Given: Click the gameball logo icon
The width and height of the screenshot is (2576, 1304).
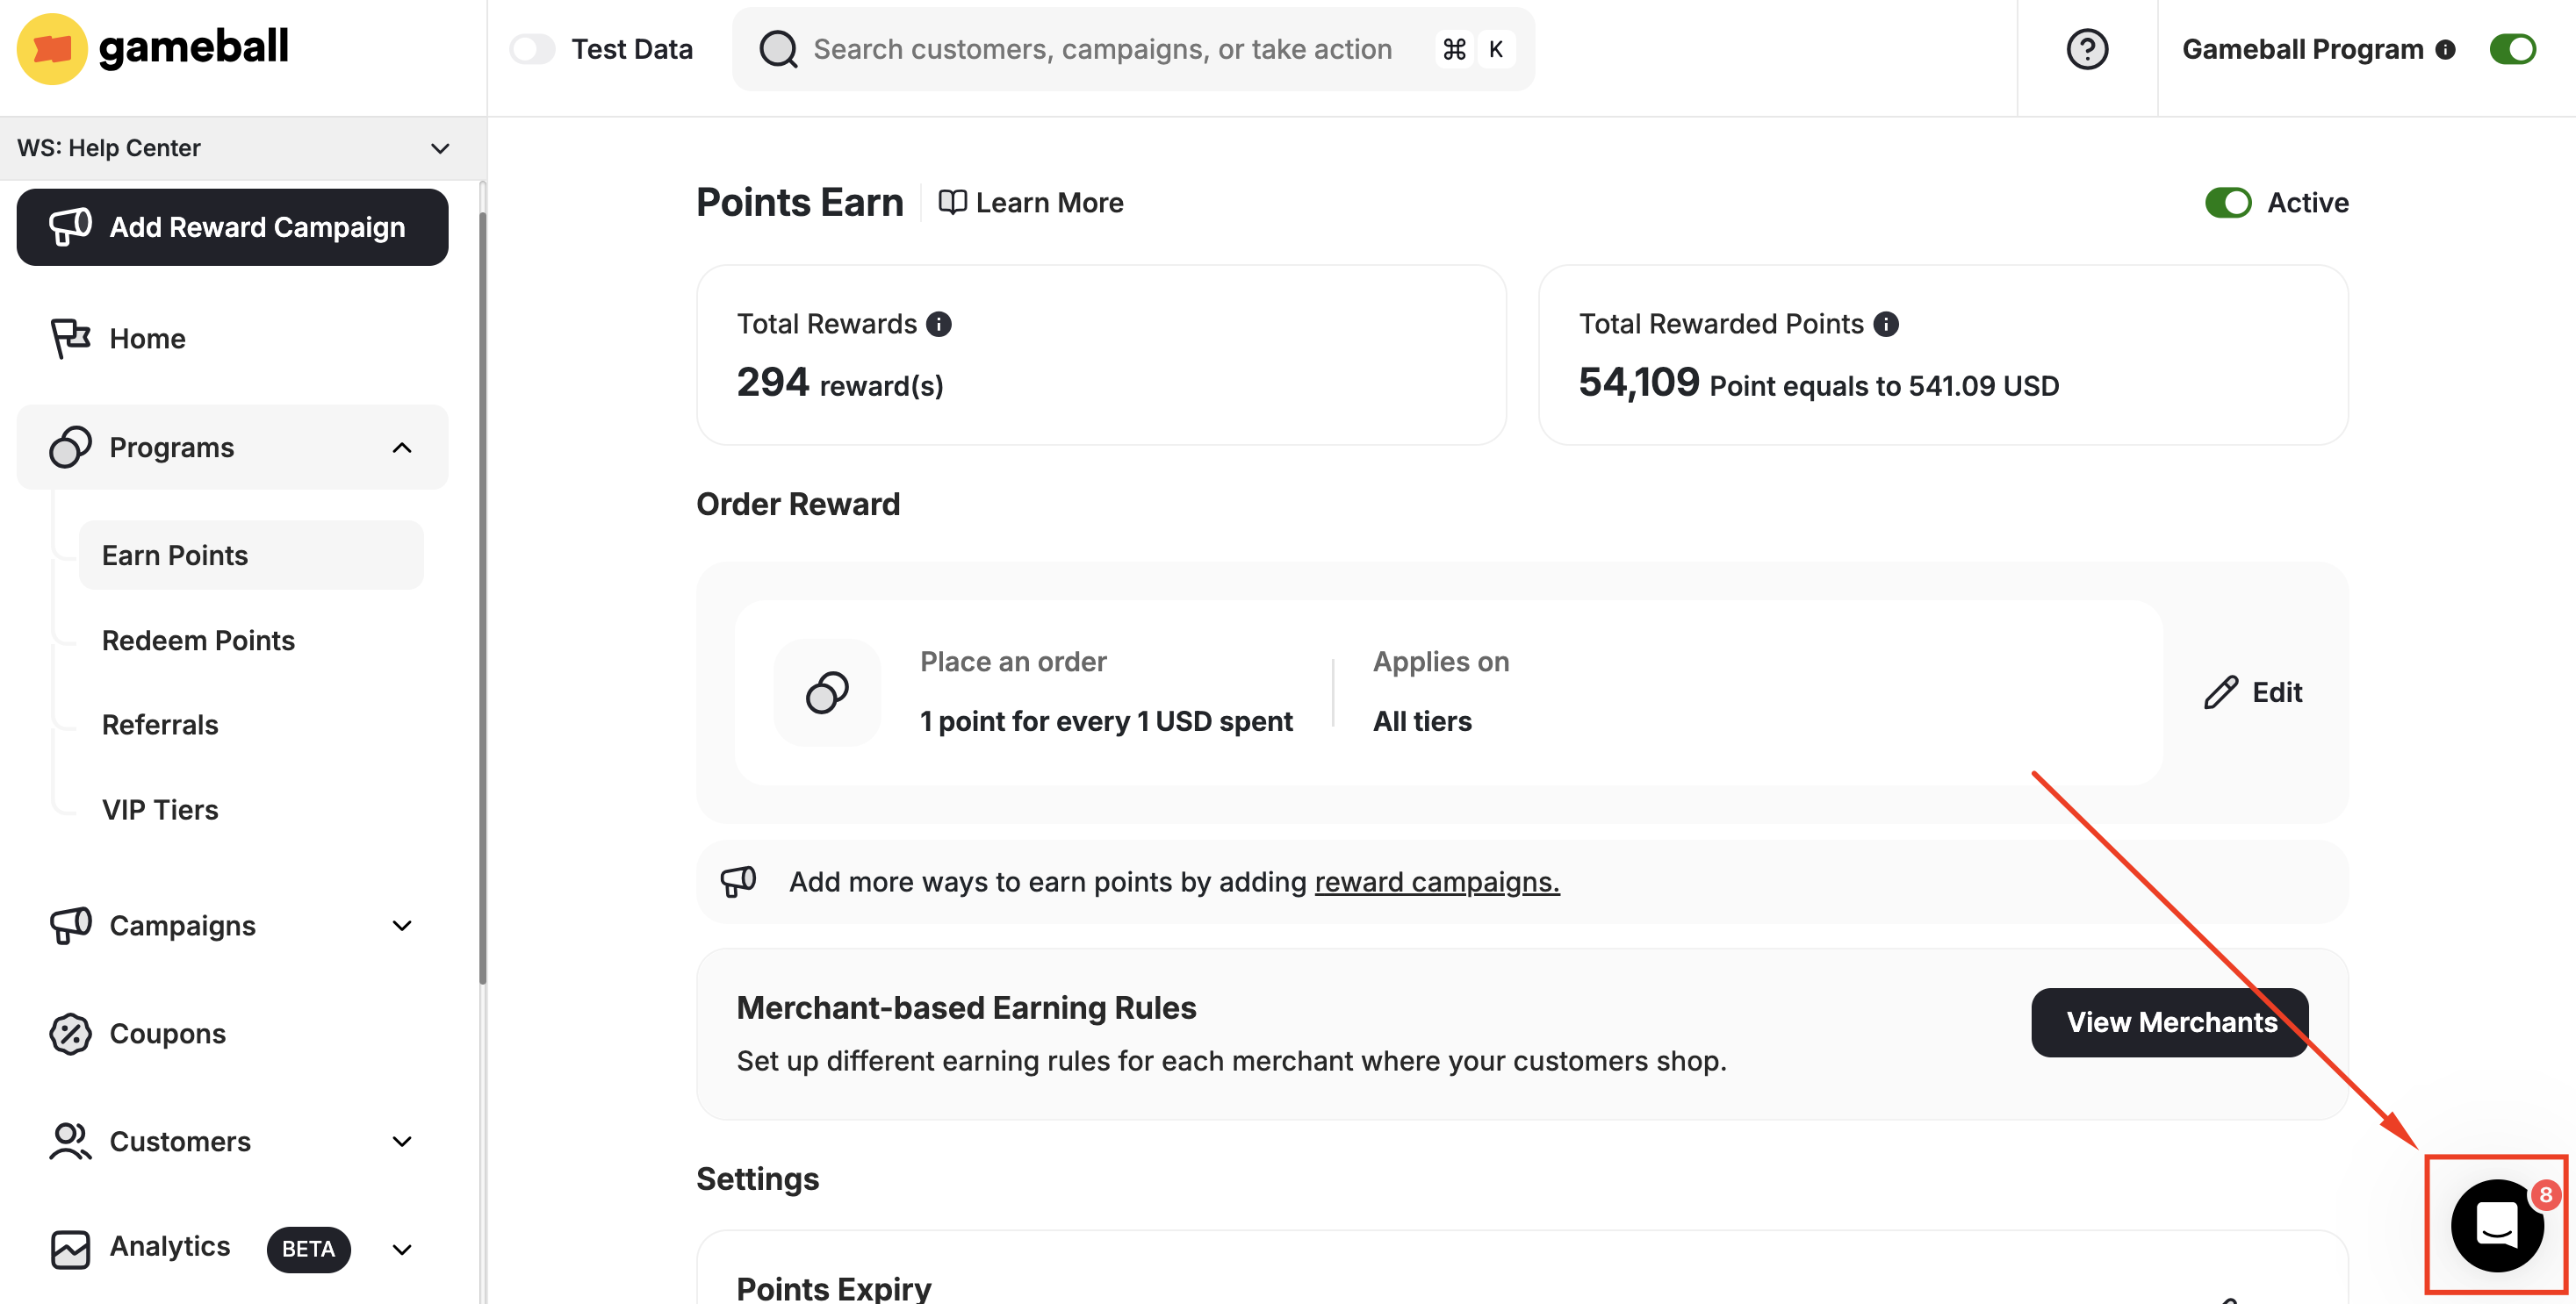Looking at the screenshot, I should pyautogui.click(x=52, y=49).
